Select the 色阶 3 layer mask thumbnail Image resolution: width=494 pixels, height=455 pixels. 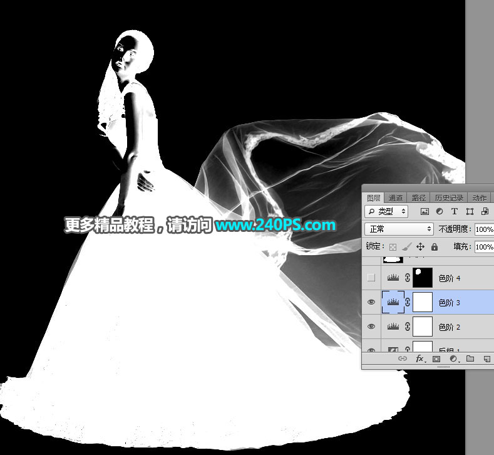coord(423,302)
